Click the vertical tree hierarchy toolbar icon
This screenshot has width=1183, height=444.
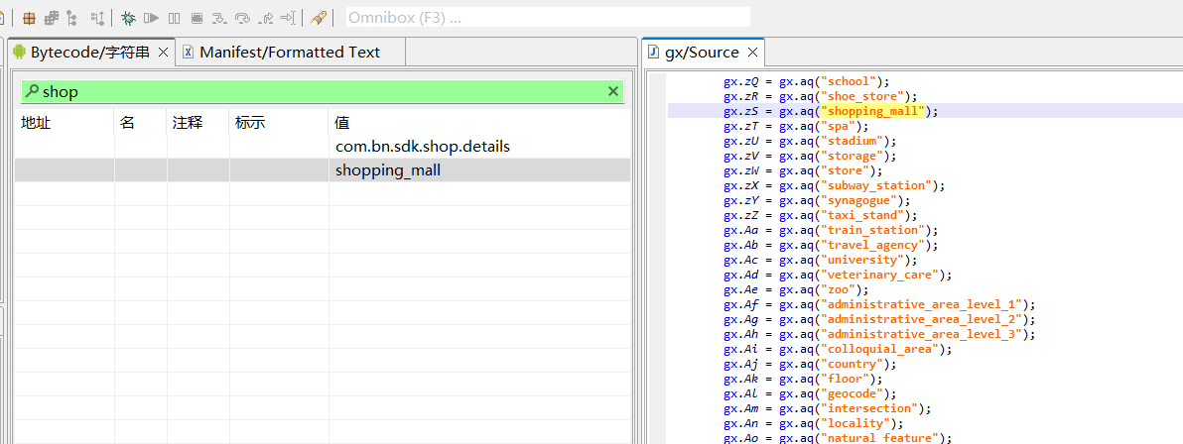[71, 17]
